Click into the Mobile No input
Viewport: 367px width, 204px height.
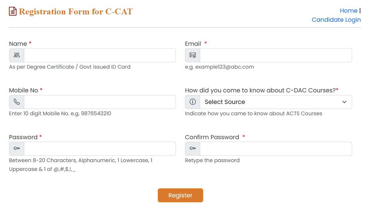tap(100, 102)
